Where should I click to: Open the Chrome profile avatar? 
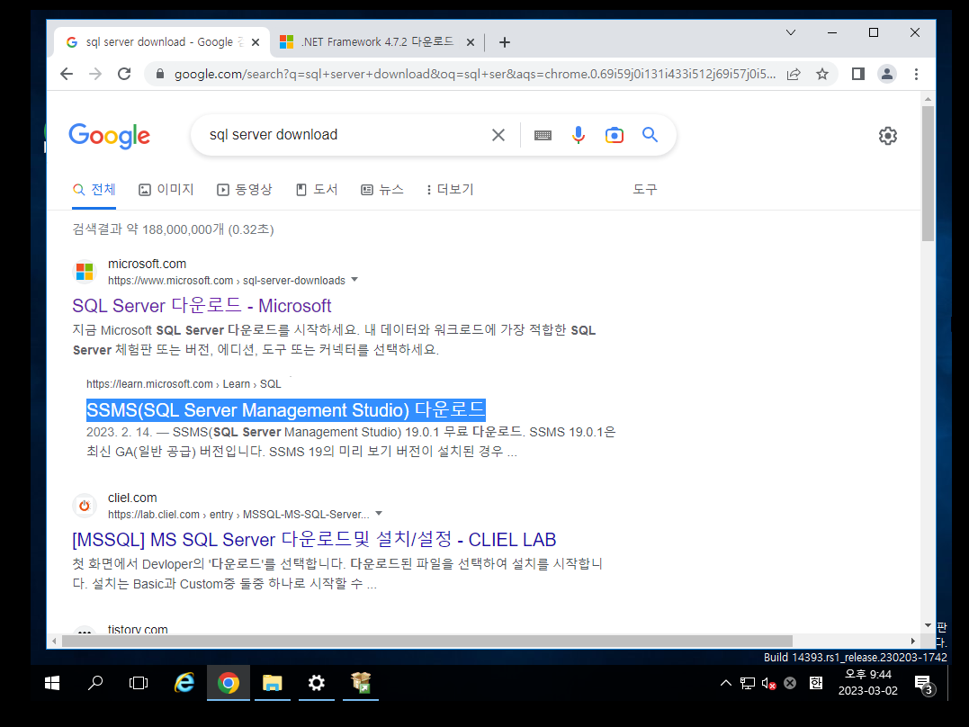point(887,74)
